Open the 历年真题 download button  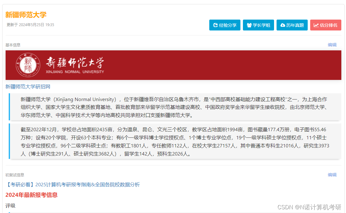(x=292, y=25)
